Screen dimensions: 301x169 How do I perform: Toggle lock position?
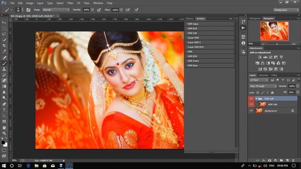(x=268, y=92)
